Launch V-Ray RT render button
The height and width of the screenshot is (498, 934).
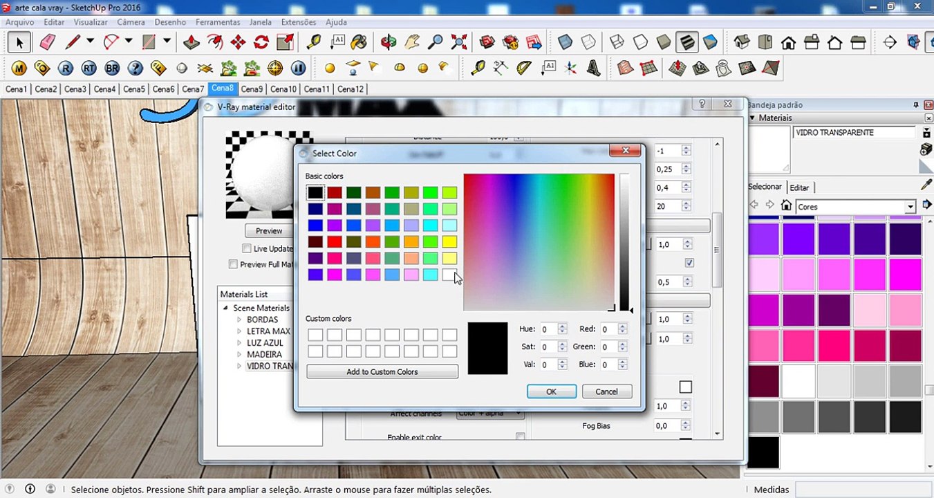88,68
